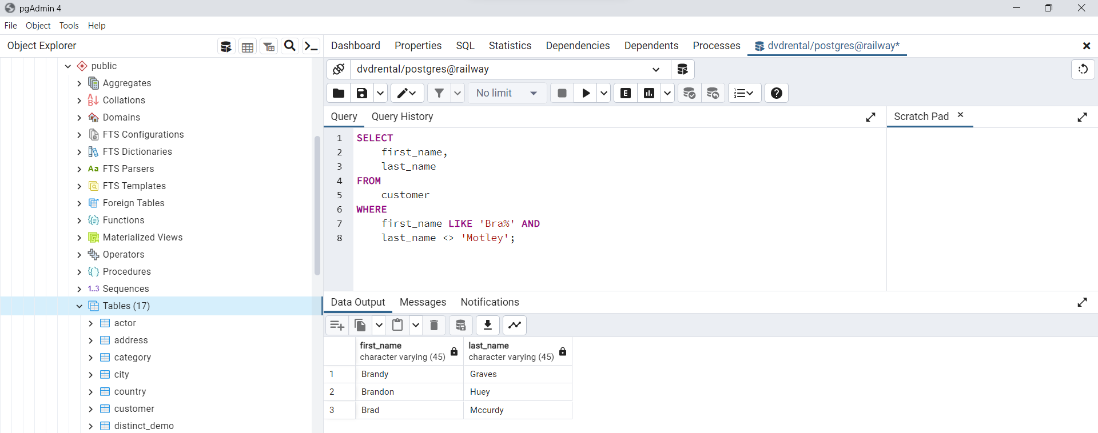Screen dimensions: 1098x433
Task: Click the Explain (E) button
Action: click(626, 93)
